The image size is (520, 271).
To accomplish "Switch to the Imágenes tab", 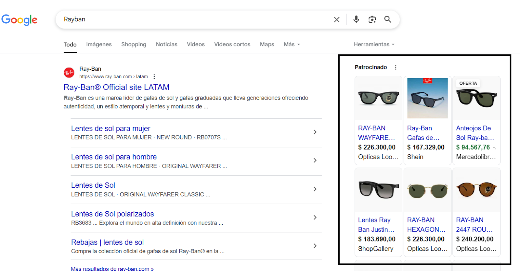I will point(99,44).
